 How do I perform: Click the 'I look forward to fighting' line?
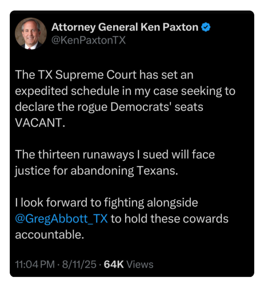106,202
